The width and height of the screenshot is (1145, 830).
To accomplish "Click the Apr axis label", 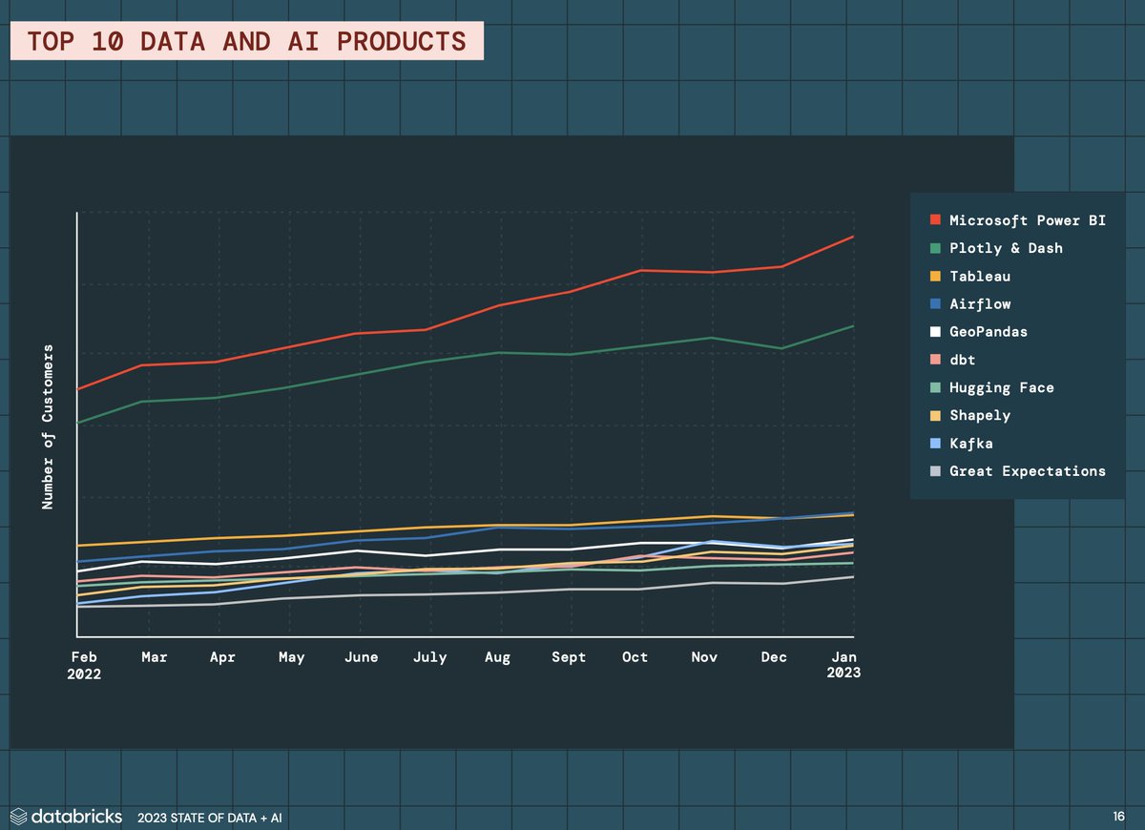I will coord(222,658).
